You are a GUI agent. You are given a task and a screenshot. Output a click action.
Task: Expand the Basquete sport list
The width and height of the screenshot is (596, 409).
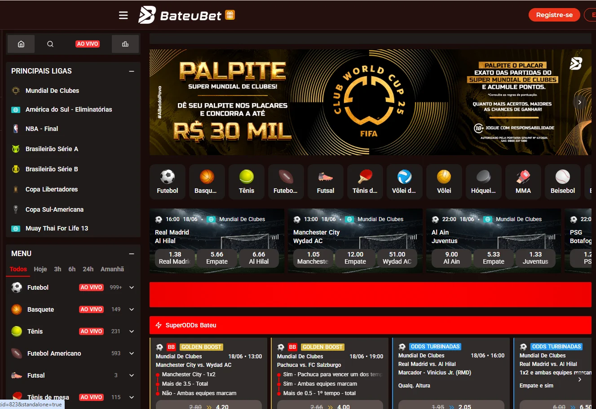132,309
